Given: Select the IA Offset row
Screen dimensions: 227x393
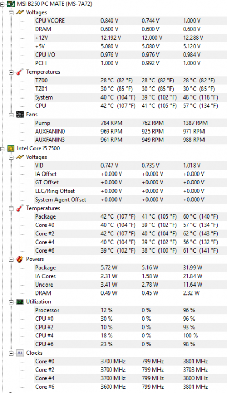Looking at the screenshot, I should (x=130, y=174).
